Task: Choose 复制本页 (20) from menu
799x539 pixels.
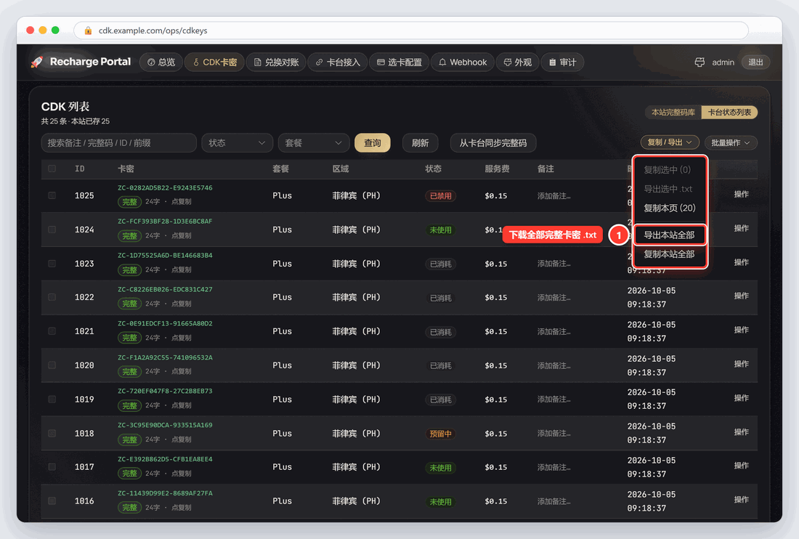Action: point(670,208)
